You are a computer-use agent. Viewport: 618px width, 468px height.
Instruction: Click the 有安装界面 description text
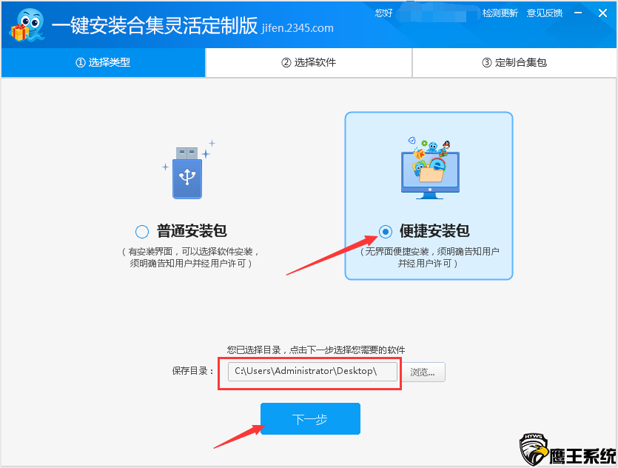click(x=190, y=258)
